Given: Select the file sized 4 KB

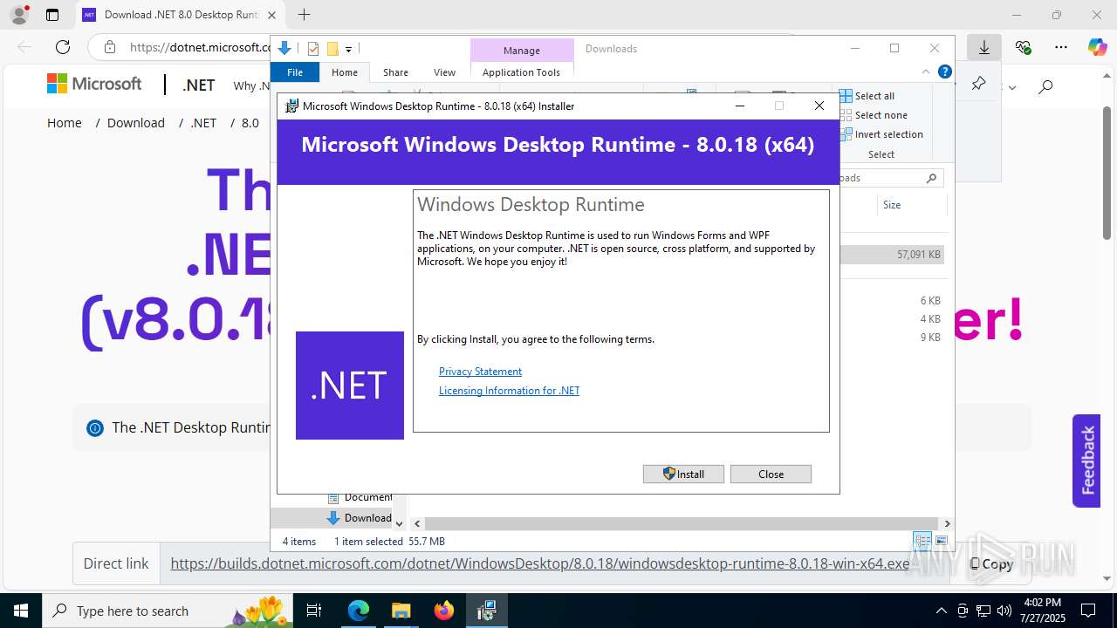Looking at the screenshot, I should tap(930, 319).
